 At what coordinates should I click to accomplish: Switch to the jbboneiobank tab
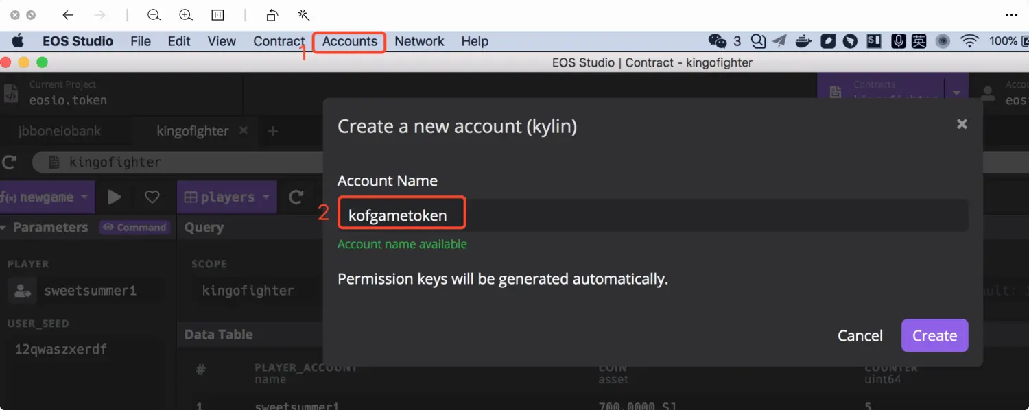[x=60, y=131]
